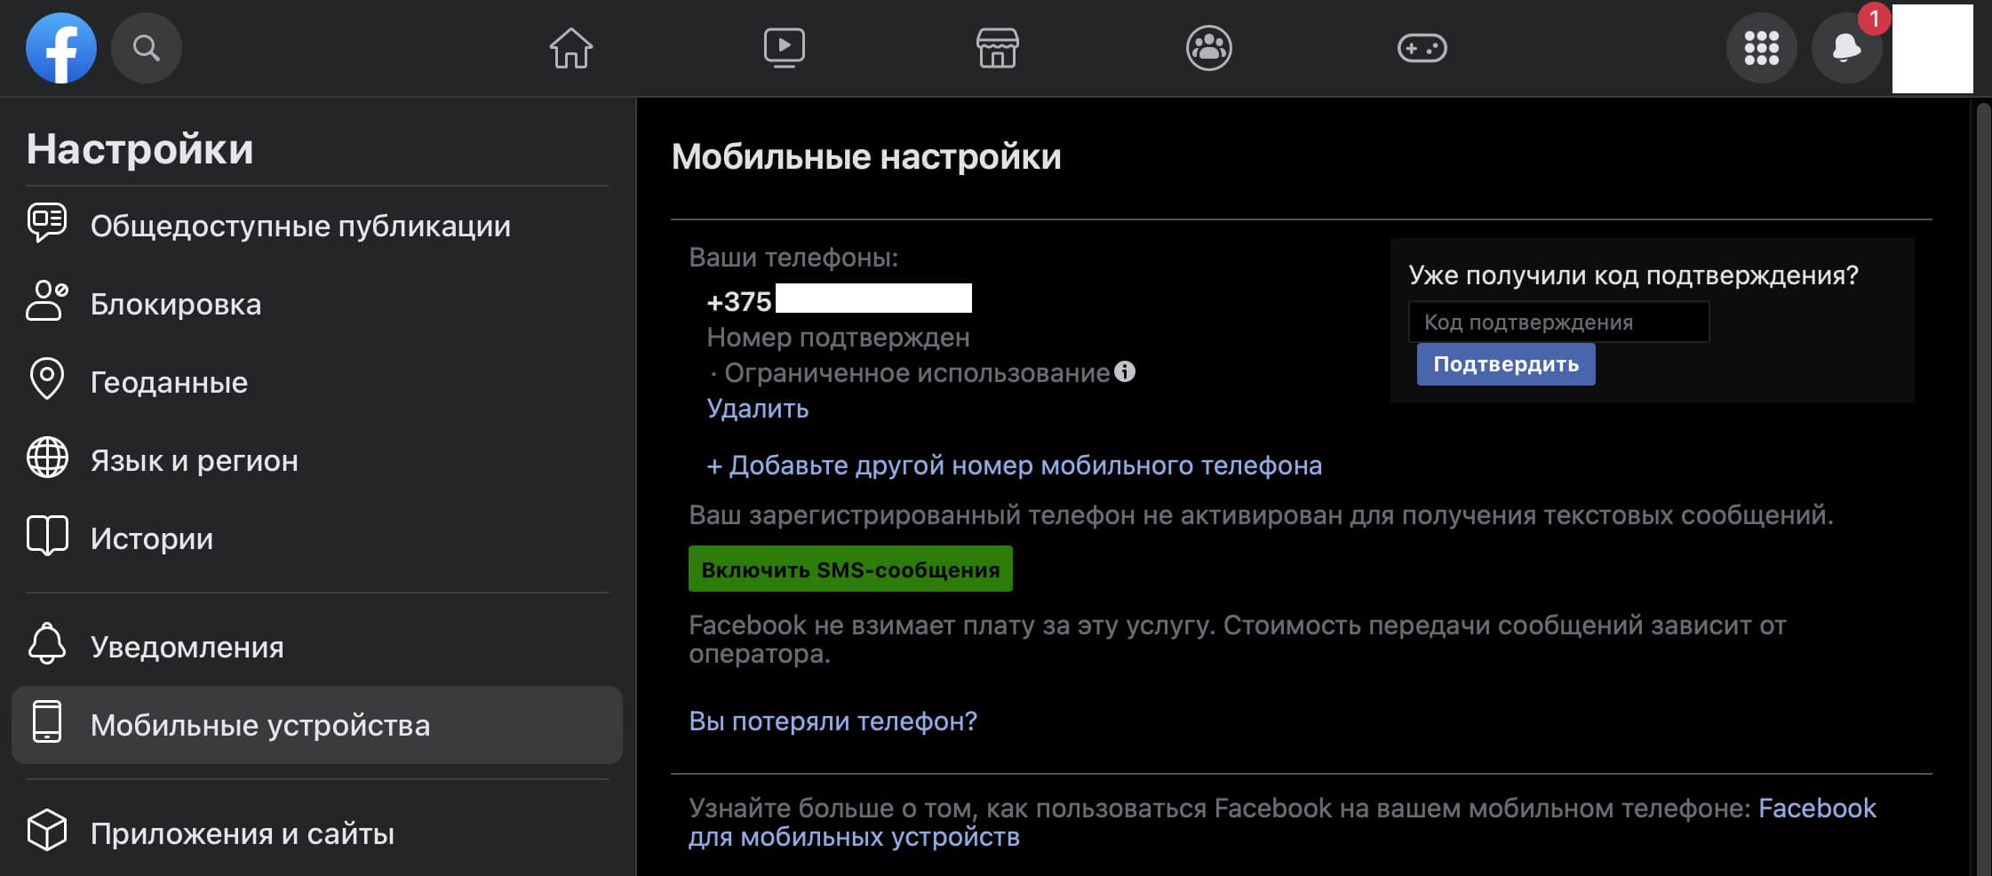Open Общедоступные публикации settings
This screenshot has width=1992, height=876.
pyautogui.click(x=317, y=226)
